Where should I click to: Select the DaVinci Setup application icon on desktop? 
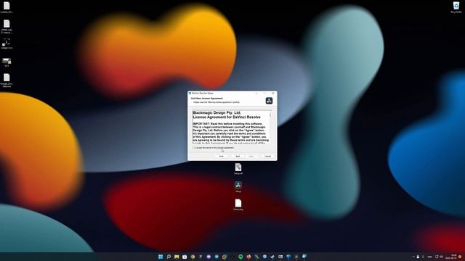coord(238,187)
